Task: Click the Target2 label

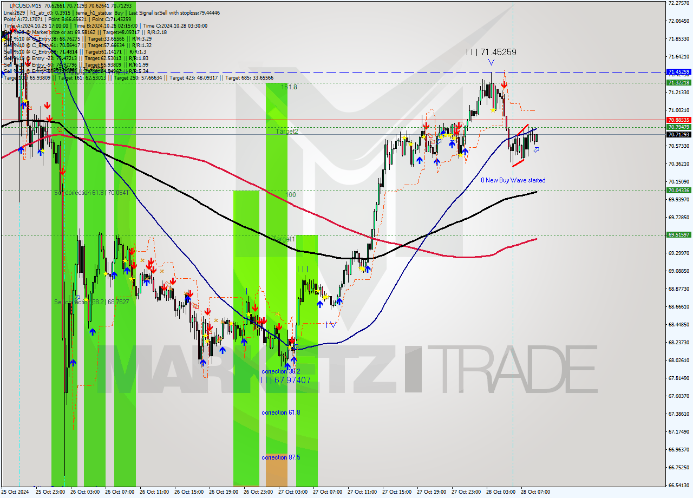Action: 286,131
